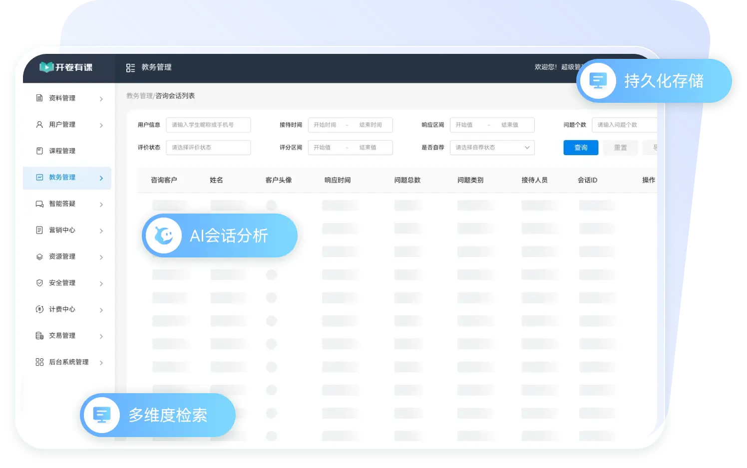Select the 教务管理 sidebar menu item
The height and width of the screenshot is (468, 747).
click(62, 178)
